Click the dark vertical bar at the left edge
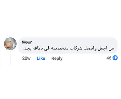This screenshot has width=121, height=99. pyautogui.click(x=0, y=49)
